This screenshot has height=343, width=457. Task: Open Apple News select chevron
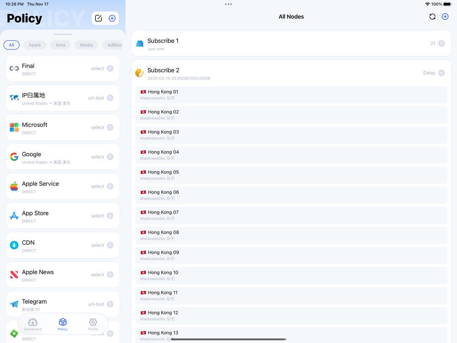tap(110, 274)
